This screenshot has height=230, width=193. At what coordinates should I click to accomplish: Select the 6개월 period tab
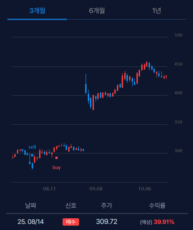pos(97,11)
